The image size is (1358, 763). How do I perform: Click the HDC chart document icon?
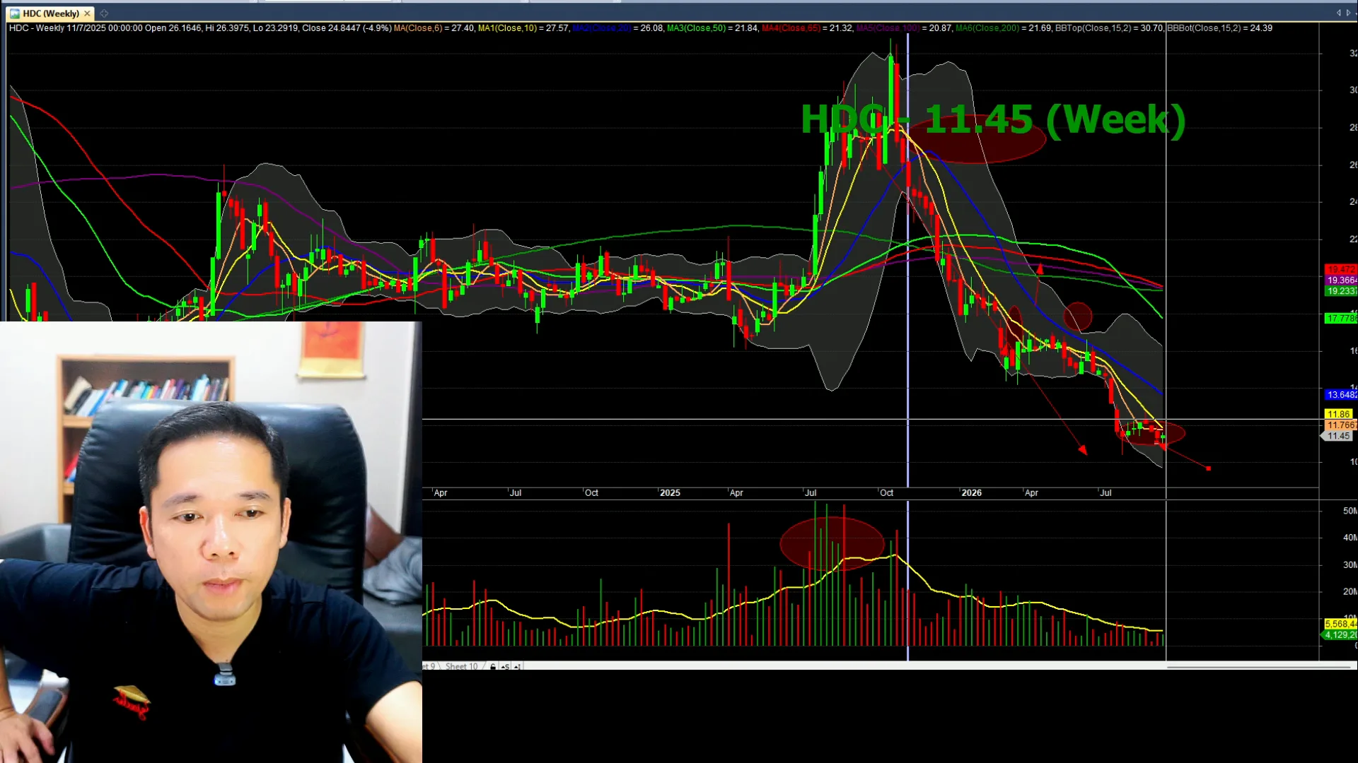pyautogui.click(x=14, y=13)
